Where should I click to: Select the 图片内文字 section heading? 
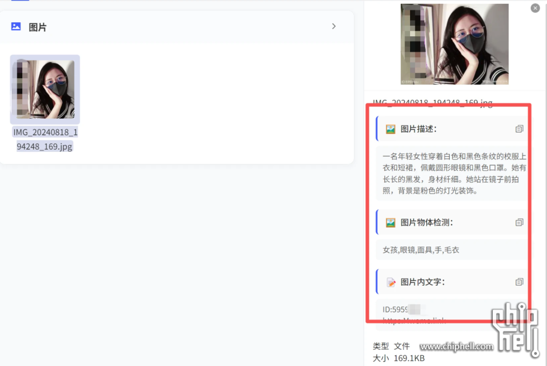point(422,282)
